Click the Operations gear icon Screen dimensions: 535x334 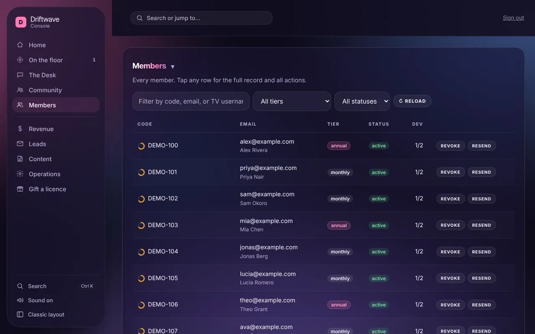[x=20, y=174]
